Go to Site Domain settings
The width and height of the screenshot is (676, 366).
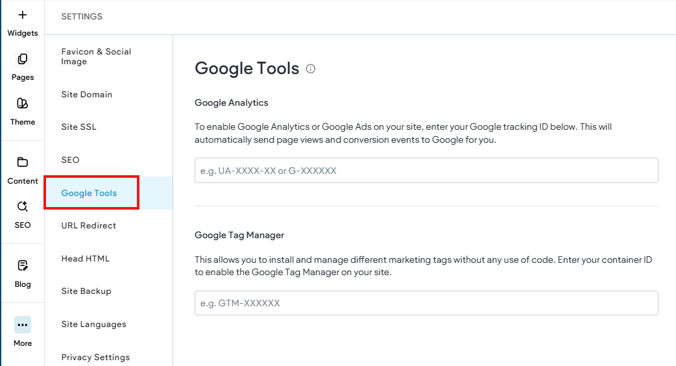(x=87, y=94)
